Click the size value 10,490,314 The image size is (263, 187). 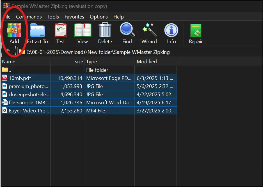pos(70,78)
